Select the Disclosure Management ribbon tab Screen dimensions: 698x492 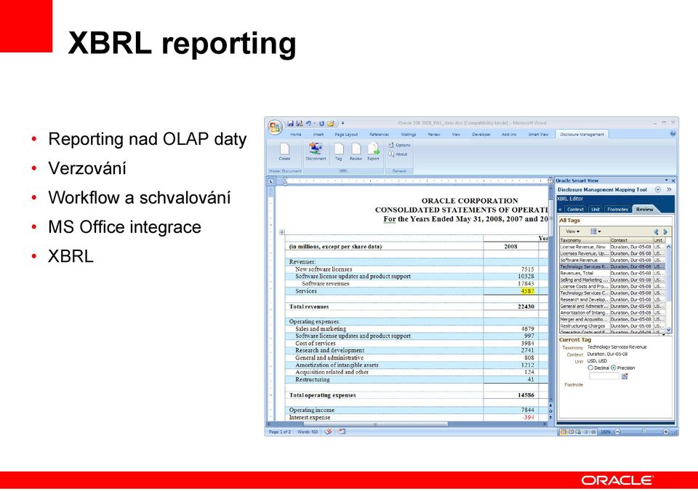pyautogui.click(x=582, y=134)
